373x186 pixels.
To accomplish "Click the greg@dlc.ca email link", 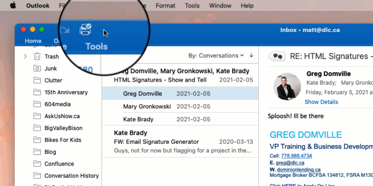I will [290, 163].
